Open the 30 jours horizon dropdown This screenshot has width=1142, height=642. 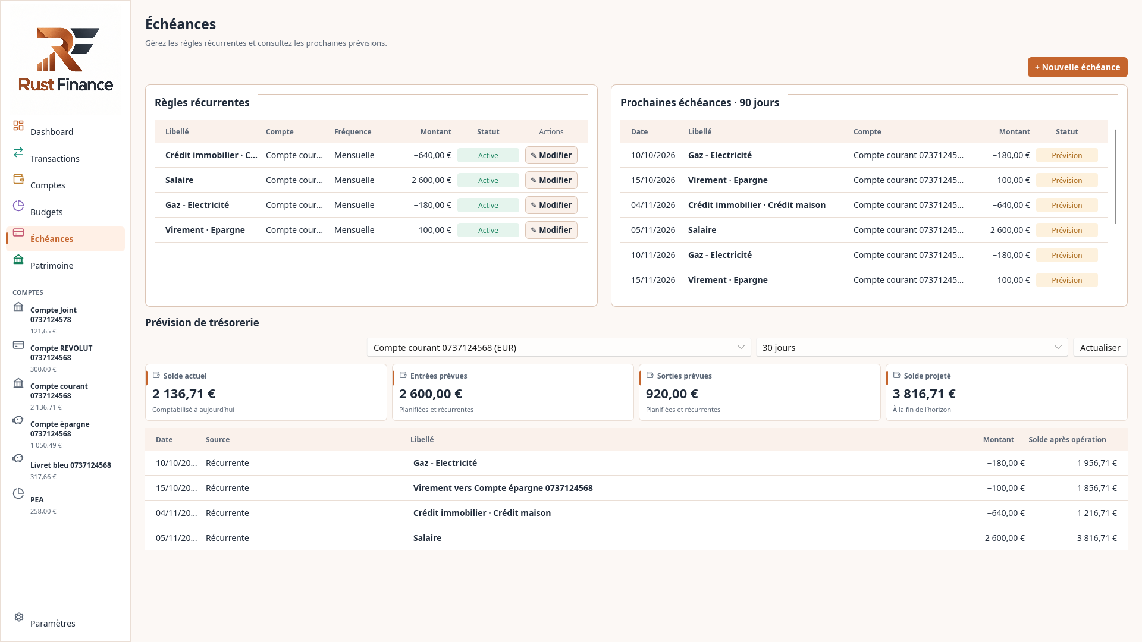point(912,347)
